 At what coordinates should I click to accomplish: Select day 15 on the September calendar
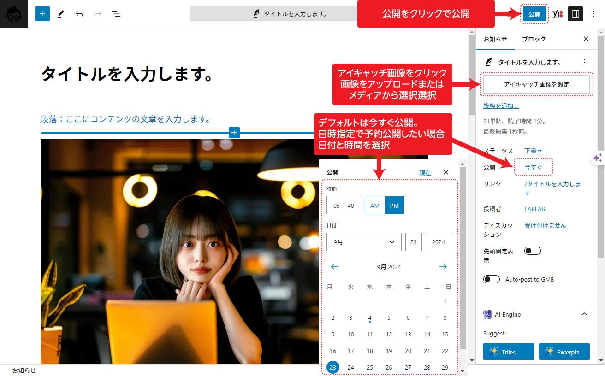pyautogui.click(x=444, y=334)
